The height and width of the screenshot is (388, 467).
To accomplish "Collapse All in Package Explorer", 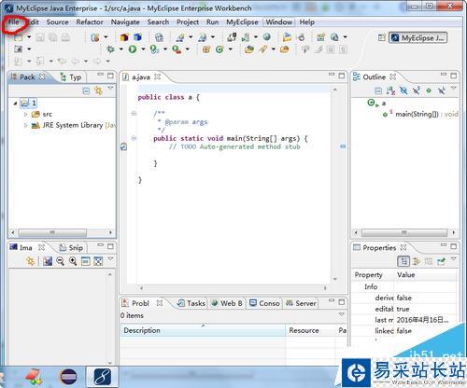I will tap(86, 90).
